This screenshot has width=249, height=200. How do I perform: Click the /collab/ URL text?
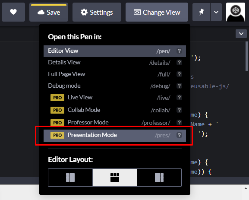[161, 110]
